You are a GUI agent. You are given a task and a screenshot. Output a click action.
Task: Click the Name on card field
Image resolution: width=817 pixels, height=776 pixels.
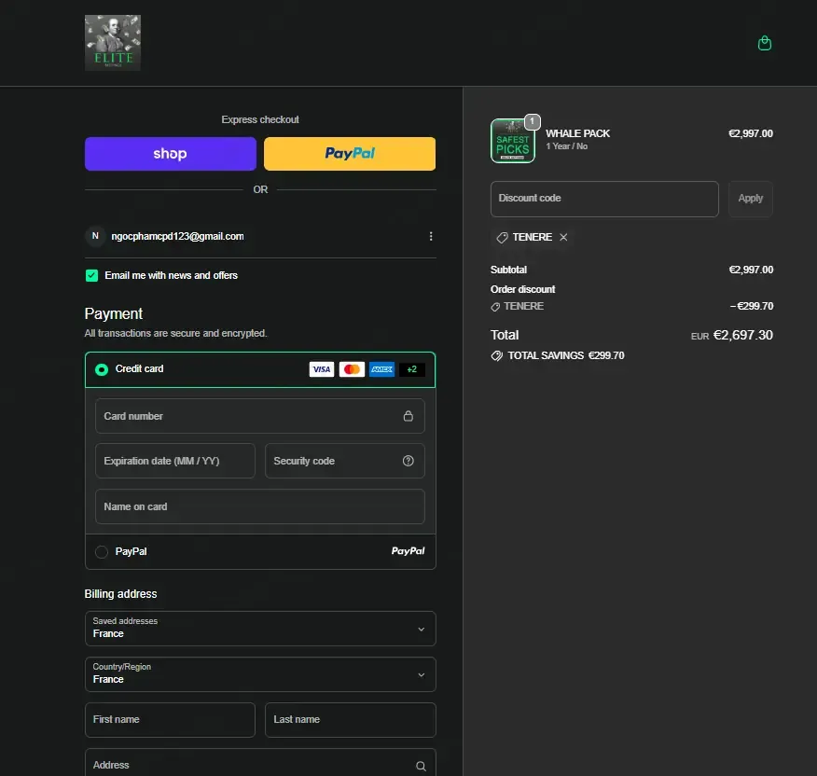pyautogui.click(x=260, y=506)
